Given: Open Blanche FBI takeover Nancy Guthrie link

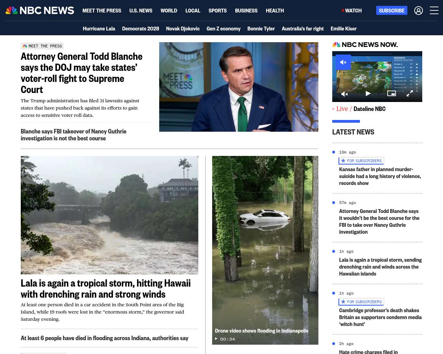Looking at the screenshot, I should pos(73,135).
